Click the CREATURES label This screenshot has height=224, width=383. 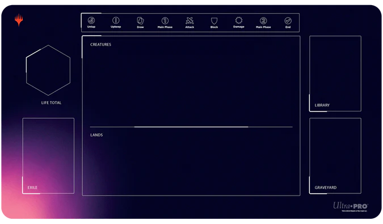click(x=100, y=44)
